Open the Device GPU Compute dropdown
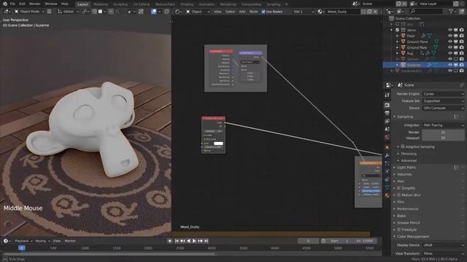The height and width of the screenshot is (262, 467). coord(443,108)
